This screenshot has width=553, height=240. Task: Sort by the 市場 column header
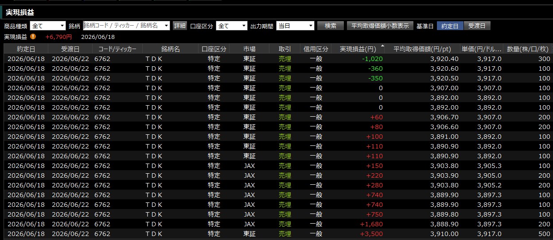click(249, 49)
